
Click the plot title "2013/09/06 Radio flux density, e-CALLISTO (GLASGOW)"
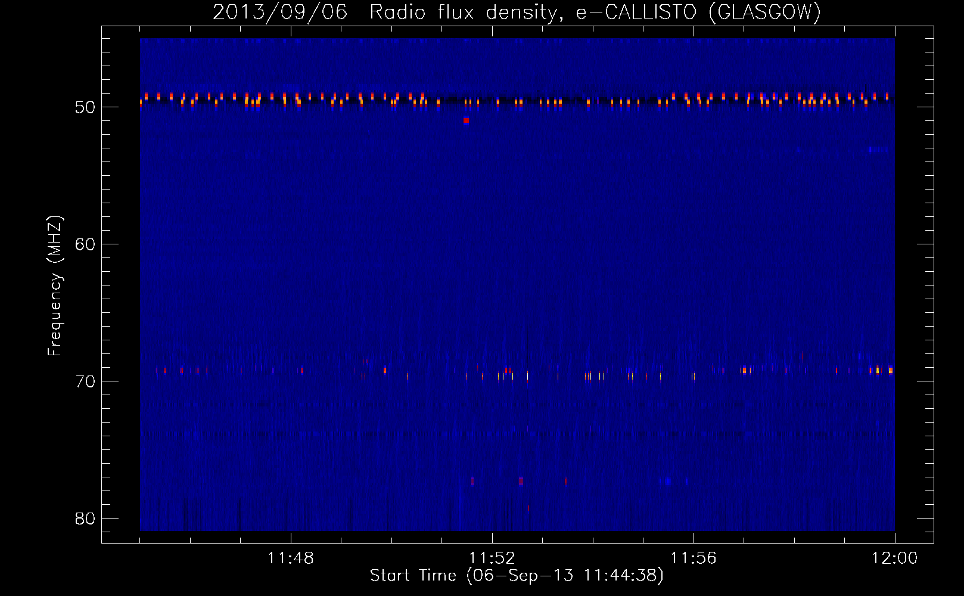517,12
